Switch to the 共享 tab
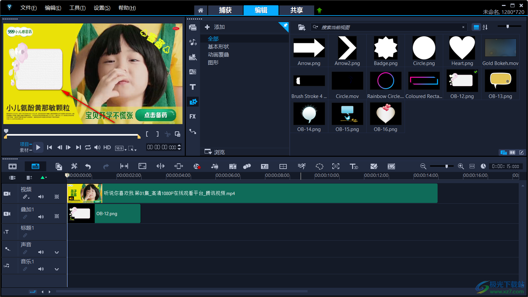The image size is (528, 297). [297, 10]
